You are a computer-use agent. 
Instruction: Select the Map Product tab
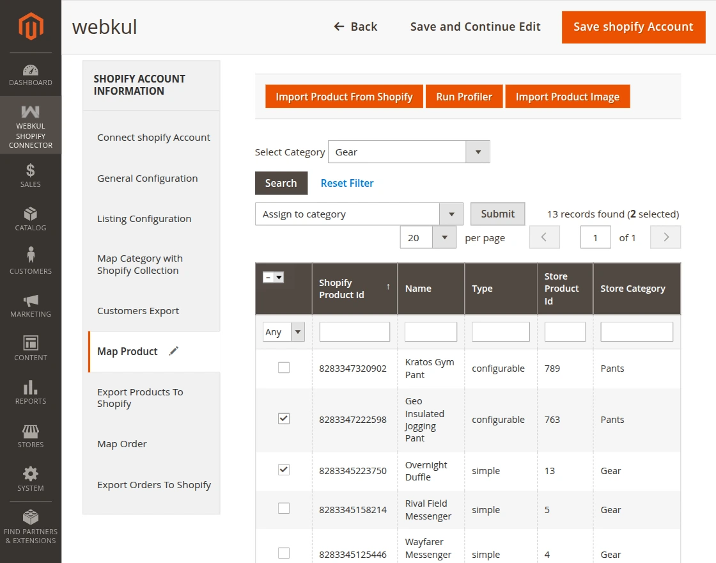(x=154, y=351)
